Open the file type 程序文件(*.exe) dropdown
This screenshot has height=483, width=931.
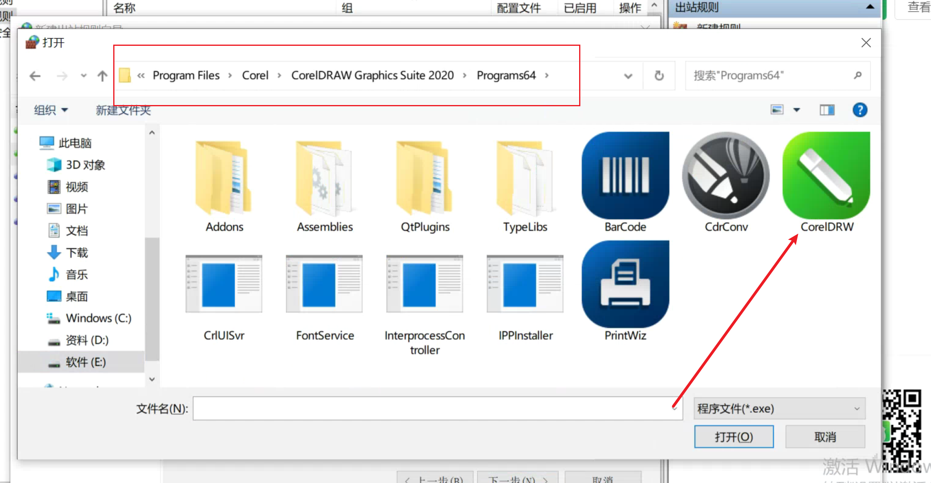click(x=779, y=408)
